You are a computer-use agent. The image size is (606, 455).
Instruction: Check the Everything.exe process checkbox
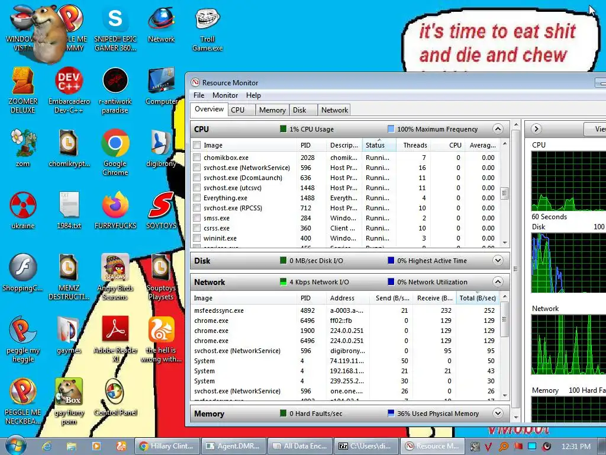(196, 198)
